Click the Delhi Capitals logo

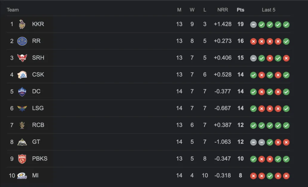pos(22,91)
